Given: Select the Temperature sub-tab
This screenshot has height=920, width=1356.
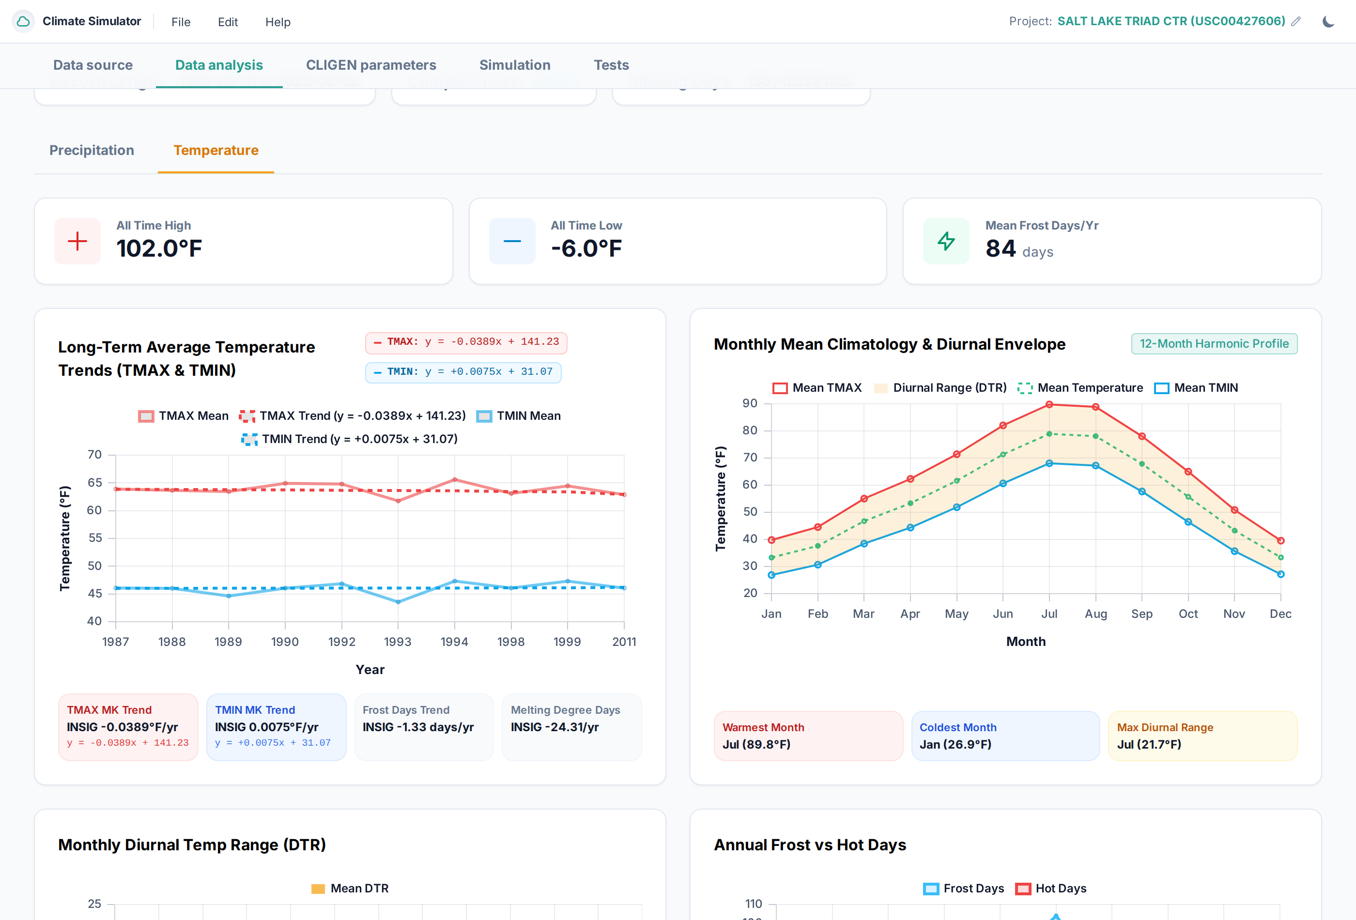Looking at the screenshot, I should (216, 151).
